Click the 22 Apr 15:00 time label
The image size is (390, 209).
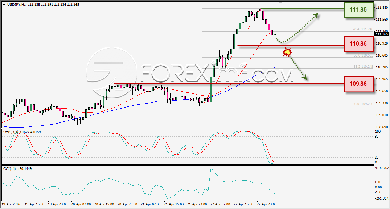coord(243,204)
